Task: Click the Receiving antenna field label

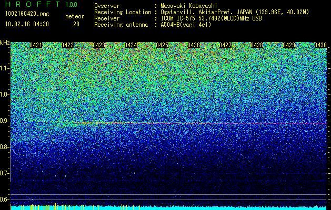Action: click(x=121, y=25)
